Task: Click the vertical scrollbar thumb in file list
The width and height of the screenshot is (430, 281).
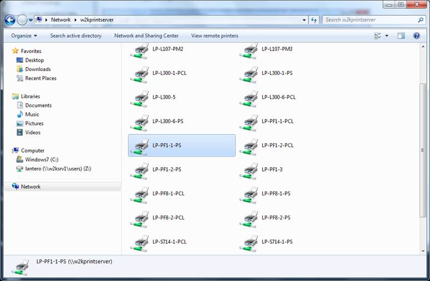Action: tap(423, 150)
